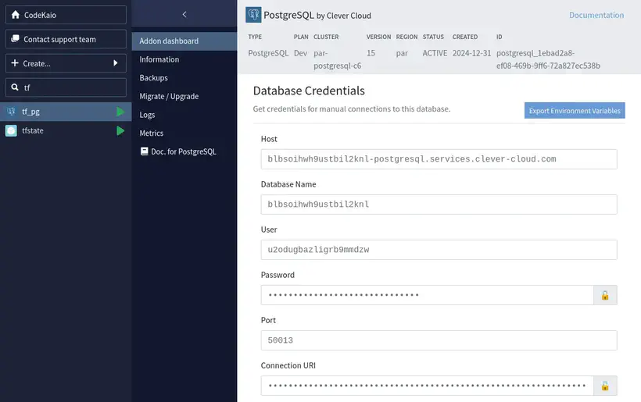This screenshot has height=402, width=641.
Task: Click the Host input field
Action: (x=439, y=159)
